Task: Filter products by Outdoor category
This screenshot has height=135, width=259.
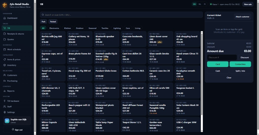Action: tap(80, 28)
